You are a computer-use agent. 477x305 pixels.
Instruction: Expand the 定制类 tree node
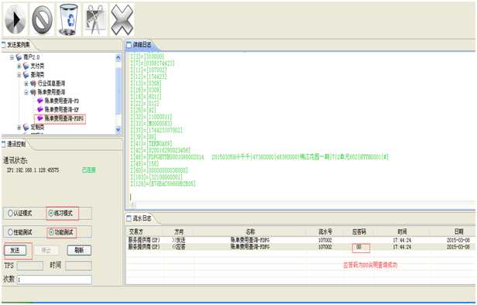[19, 128]
